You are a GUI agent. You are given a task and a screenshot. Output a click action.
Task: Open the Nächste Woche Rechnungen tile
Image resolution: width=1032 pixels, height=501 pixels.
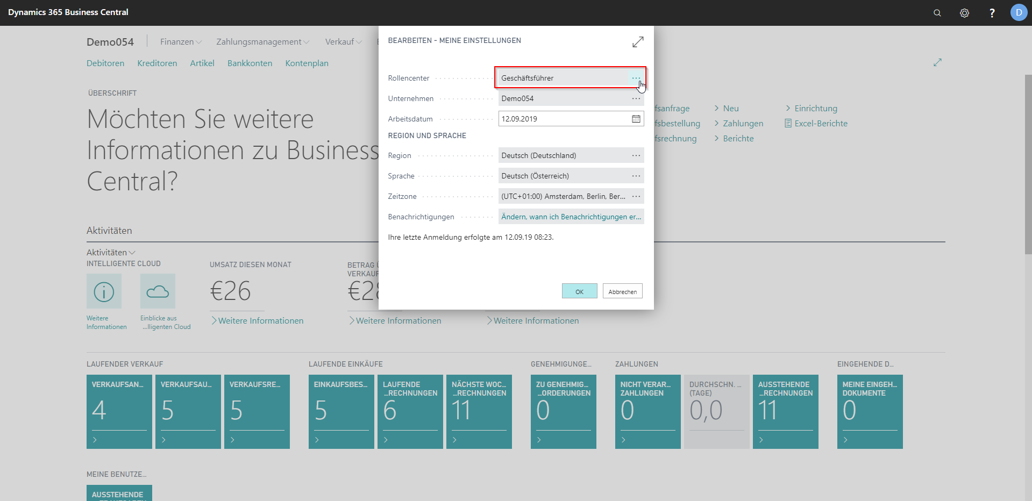click(479, 412)
